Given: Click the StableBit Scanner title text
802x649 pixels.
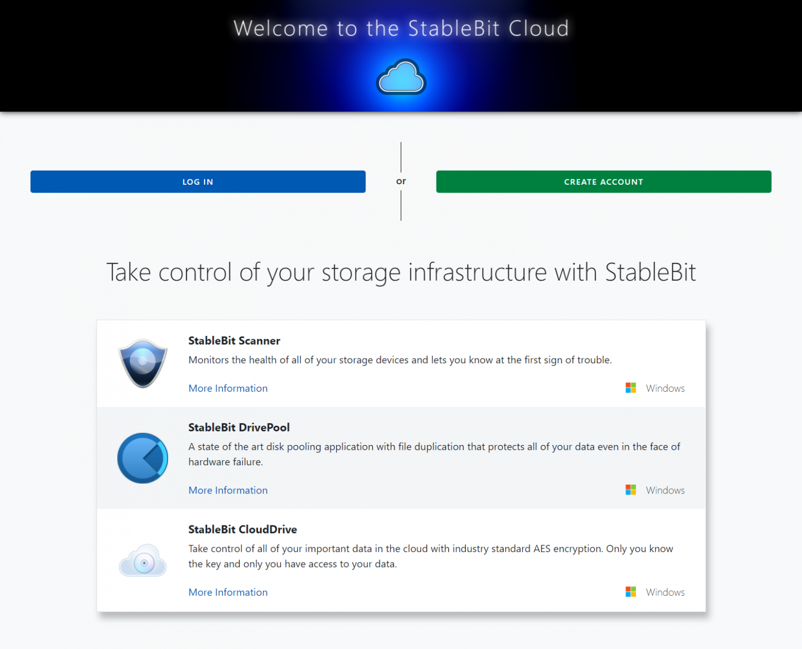Looking at the screenshot, I should click(234, 341).
